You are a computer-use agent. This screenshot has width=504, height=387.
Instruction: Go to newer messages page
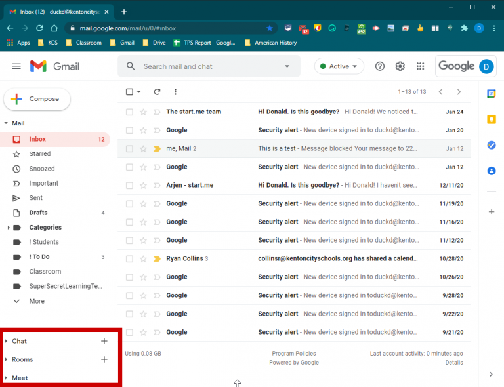[x=441, y=92]
